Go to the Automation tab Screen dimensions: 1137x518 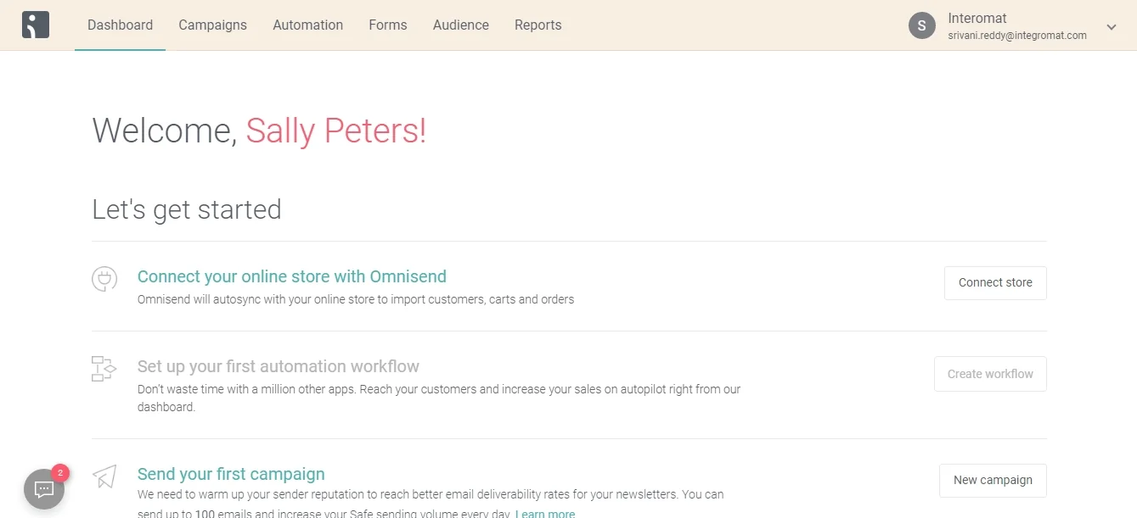tap(308, 25)
